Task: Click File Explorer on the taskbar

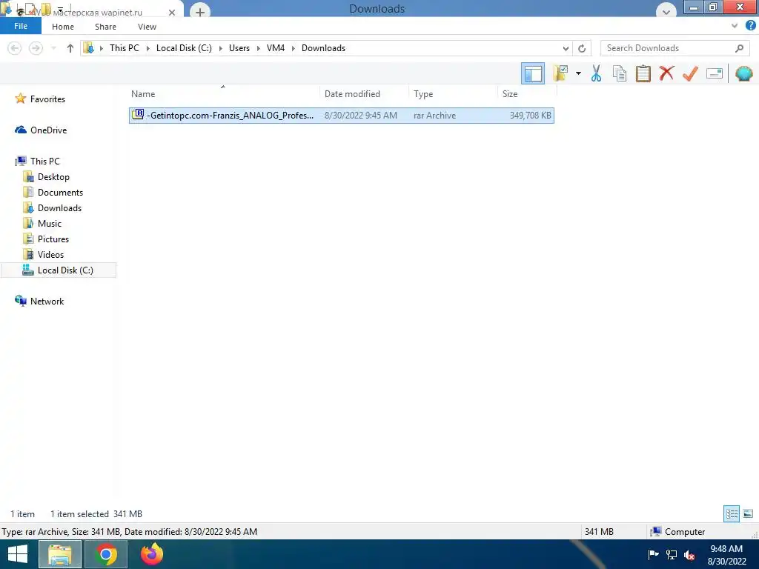Action: pos(59,554)
